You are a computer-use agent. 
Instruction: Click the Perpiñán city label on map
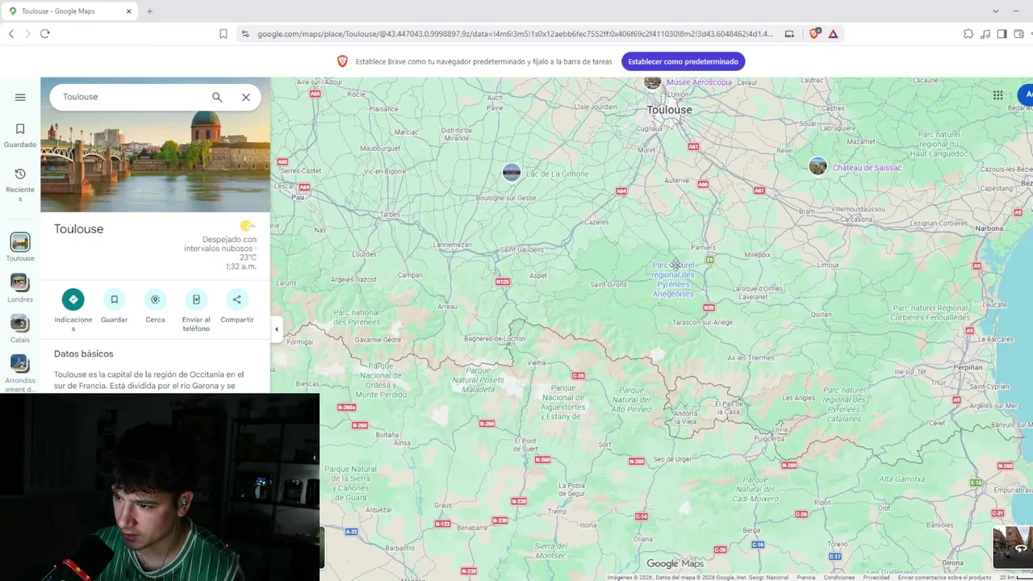(968, 367)
